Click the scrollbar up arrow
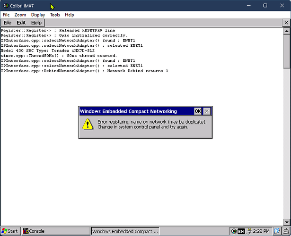This screenshot has width=291, height=236. tap(287, 31)
